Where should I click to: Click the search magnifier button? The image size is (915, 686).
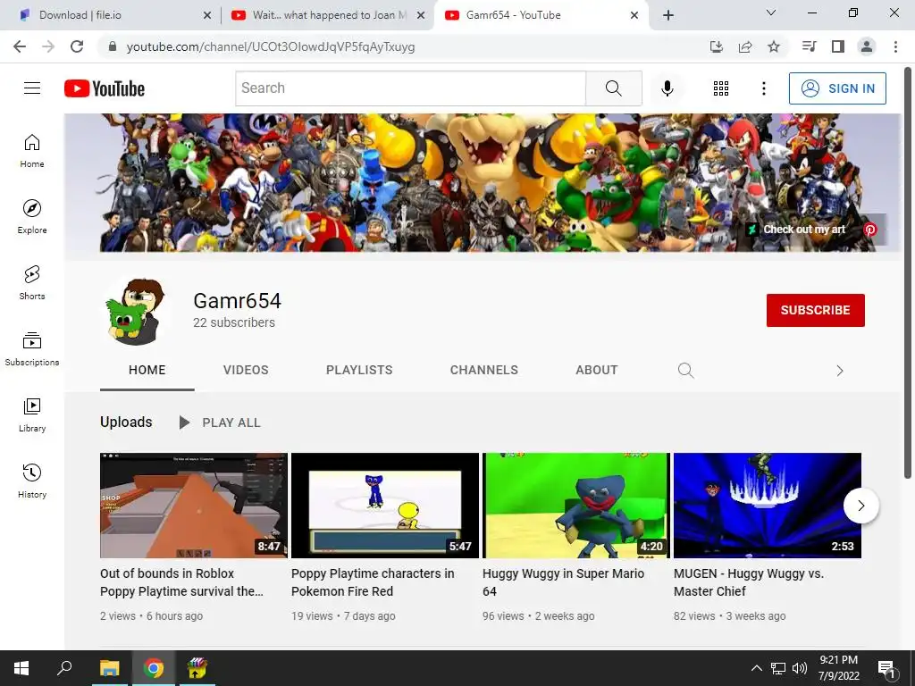point(613,88)
